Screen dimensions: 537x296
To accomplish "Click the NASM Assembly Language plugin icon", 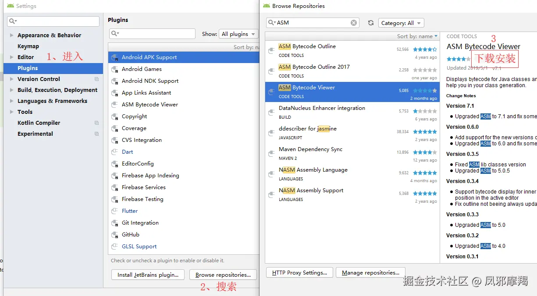I will [x=271, y=174].
